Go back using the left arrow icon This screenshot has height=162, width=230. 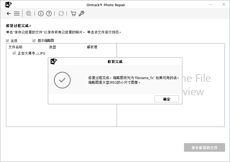(x=9, y=13)
